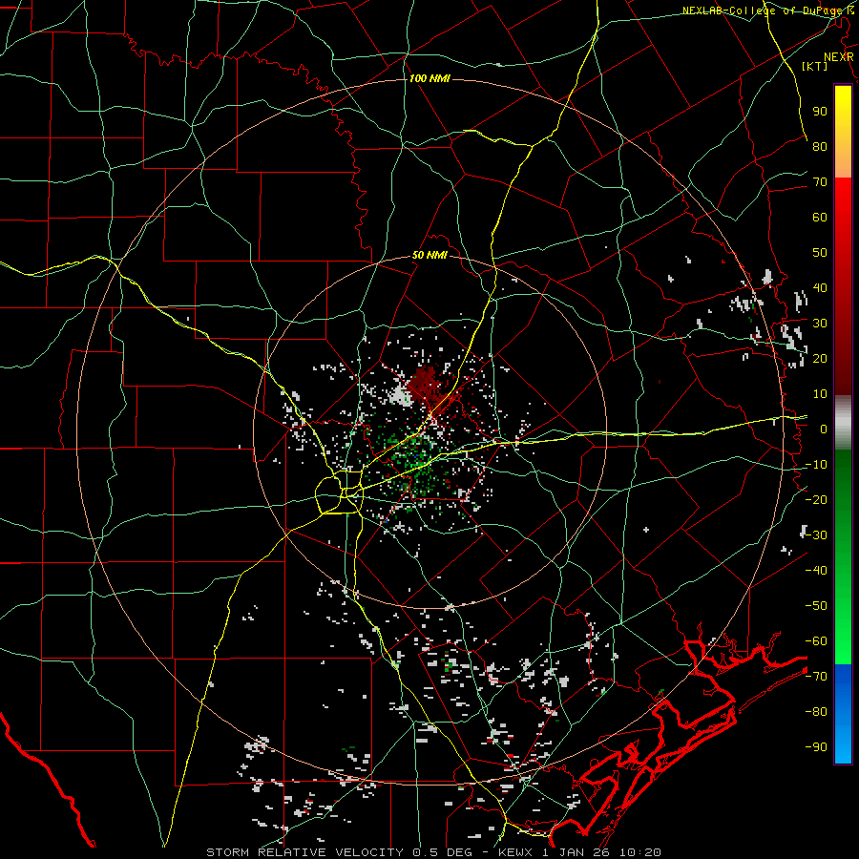Pick the orange segment of the color bar
This screenshot has height=859, width=859.
click(x=843, y=161)
